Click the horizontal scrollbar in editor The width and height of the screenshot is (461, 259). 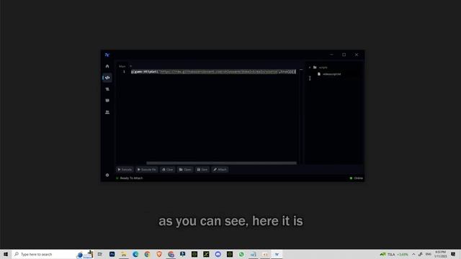(x=221, y=163)
